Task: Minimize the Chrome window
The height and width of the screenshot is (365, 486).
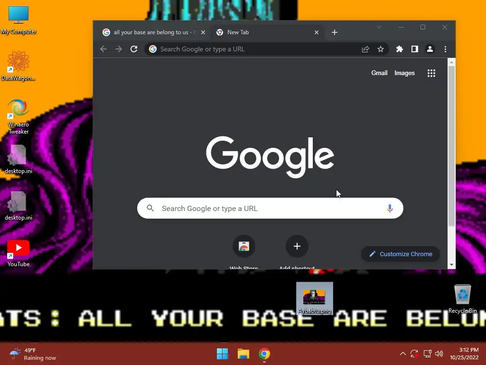Action: [401, 27]
